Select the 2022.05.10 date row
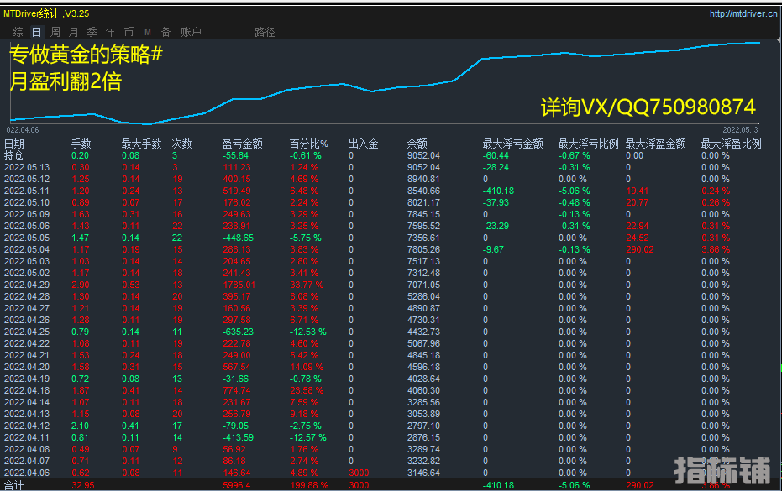Image resolution: width=782 pixels, height=491 pixels. pos(27,202)
